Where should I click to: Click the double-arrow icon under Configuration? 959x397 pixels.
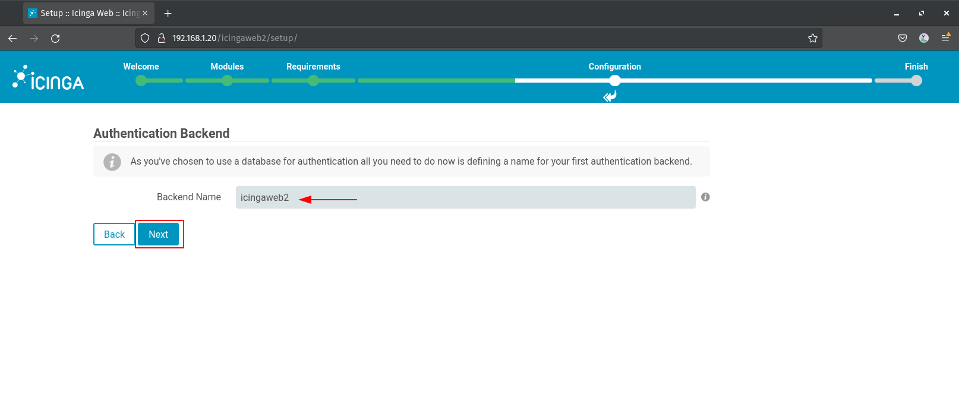(610, 96)
